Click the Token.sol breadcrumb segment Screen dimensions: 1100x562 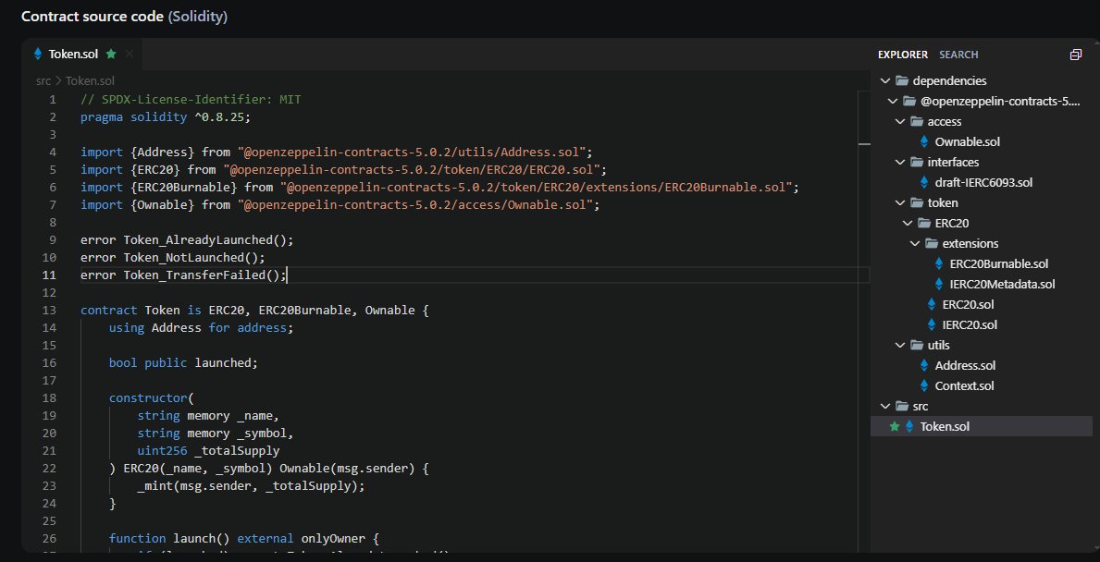[x=90, y=81]
